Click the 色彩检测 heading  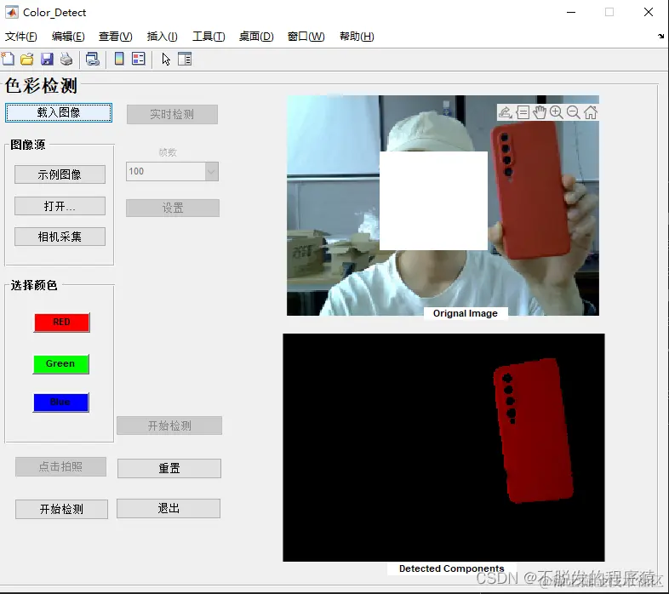click(41, 86)
